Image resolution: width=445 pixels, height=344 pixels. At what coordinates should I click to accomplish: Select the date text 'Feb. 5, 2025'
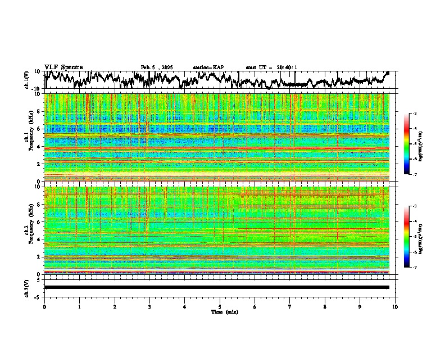(x=157, y=67)
